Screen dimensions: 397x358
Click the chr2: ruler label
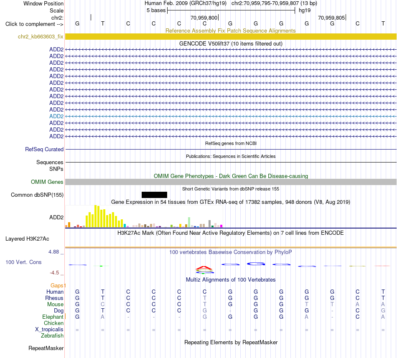click(x=57, y=18)
